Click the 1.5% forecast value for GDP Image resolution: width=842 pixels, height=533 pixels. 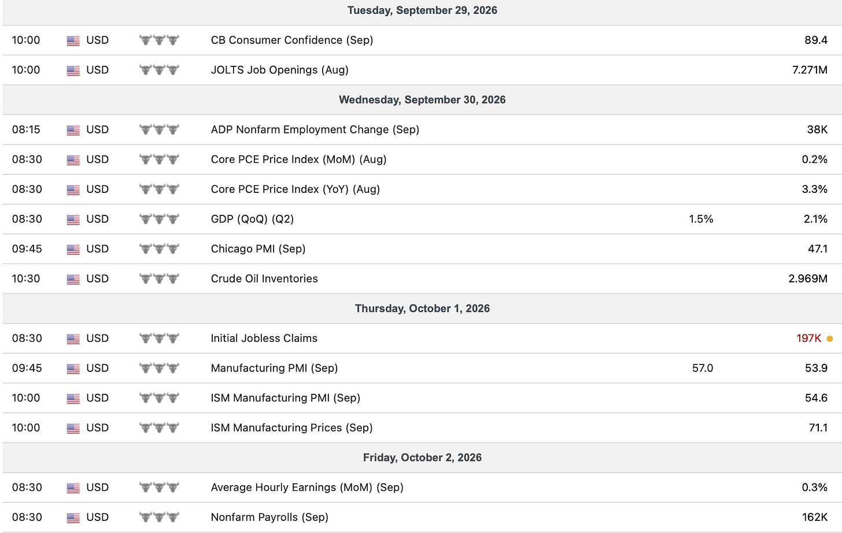[701, 219]
